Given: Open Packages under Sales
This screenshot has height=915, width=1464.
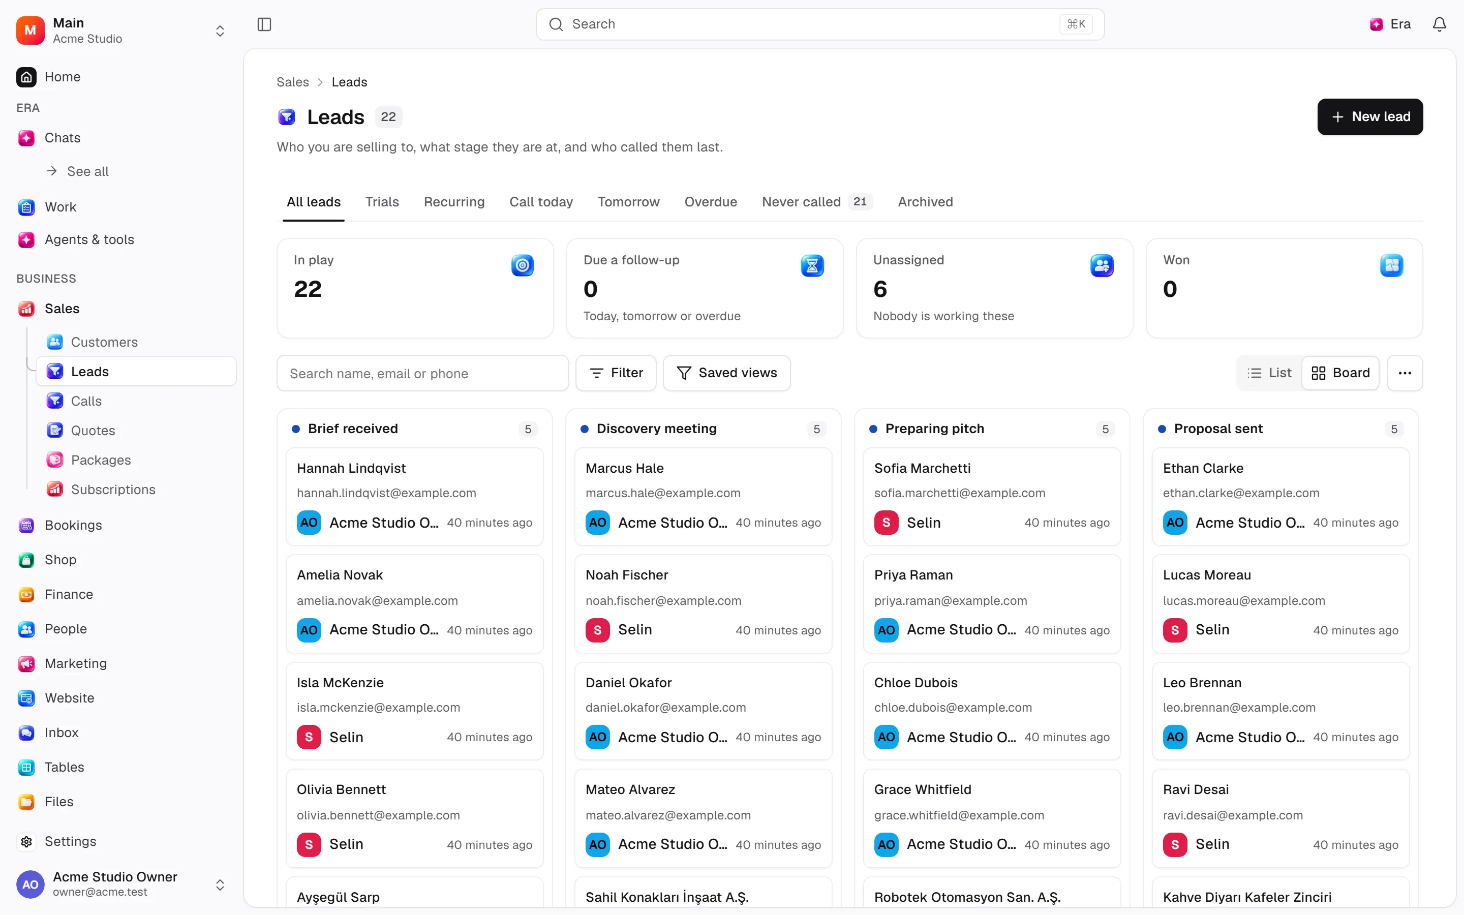Looking at the screenshot, I should pos(101,460).
